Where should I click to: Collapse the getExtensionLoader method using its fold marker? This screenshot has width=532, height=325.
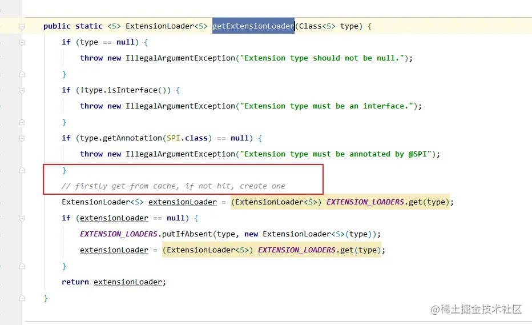[x=22, y=26]
